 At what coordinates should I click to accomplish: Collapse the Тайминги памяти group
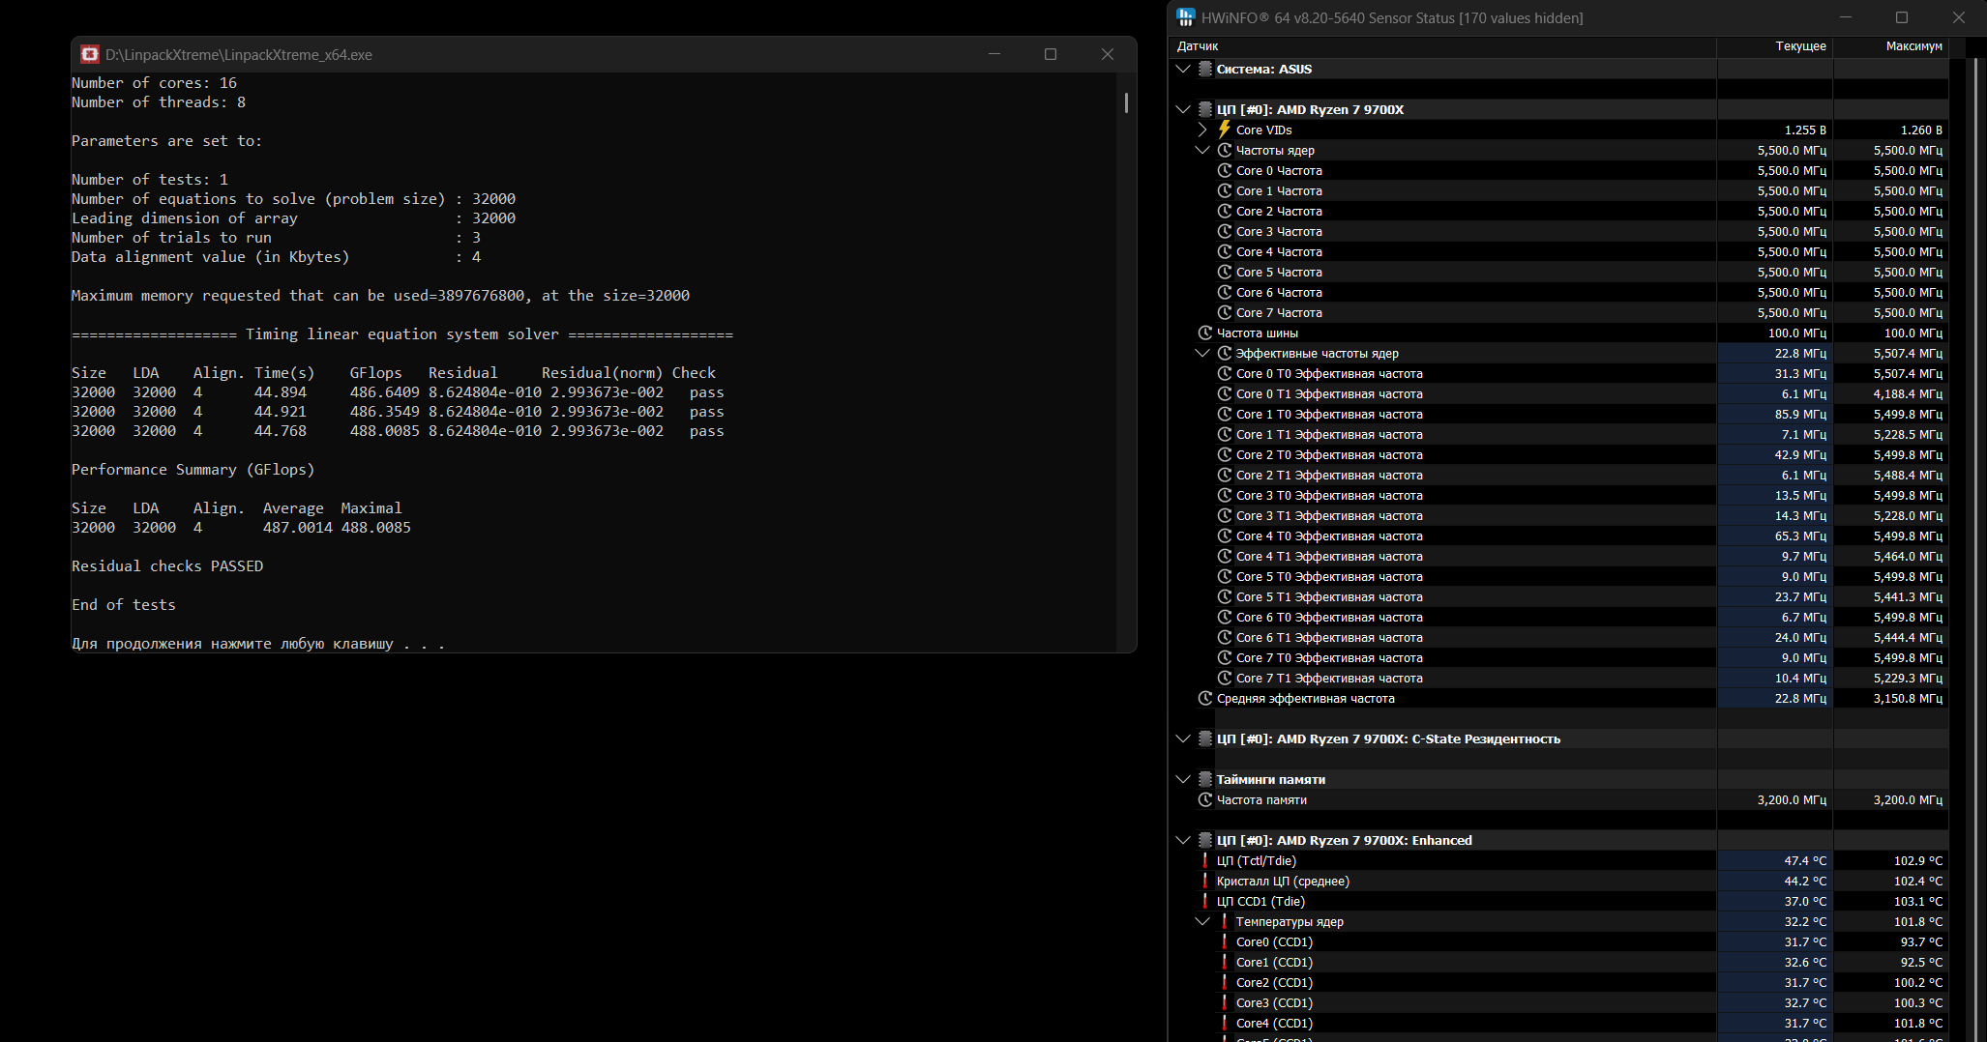1183,779
